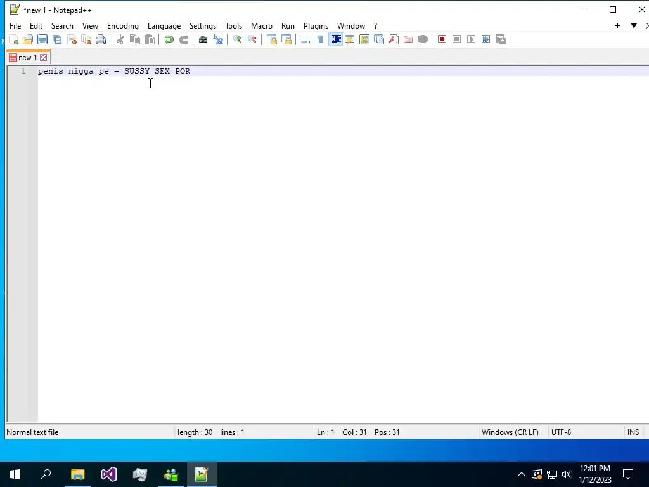Save the recorded macro icon

tap(501, 39)
